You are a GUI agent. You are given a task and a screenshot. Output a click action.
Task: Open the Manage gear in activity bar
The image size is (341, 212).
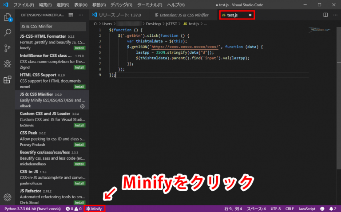7,197
